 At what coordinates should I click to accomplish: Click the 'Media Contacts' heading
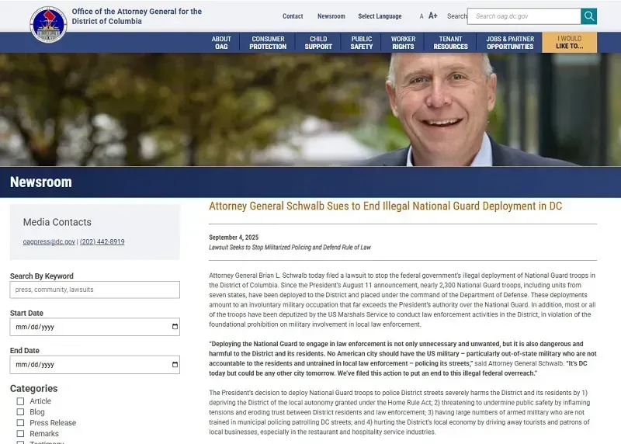[57, 222]
